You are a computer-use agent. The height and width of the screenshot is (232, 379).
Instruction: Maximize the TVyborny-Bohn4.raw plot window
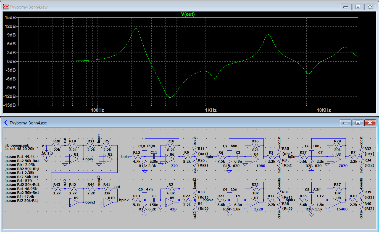[x=358, y=7]
